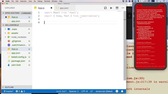Open the Edit menu

[x=17, y=1]
